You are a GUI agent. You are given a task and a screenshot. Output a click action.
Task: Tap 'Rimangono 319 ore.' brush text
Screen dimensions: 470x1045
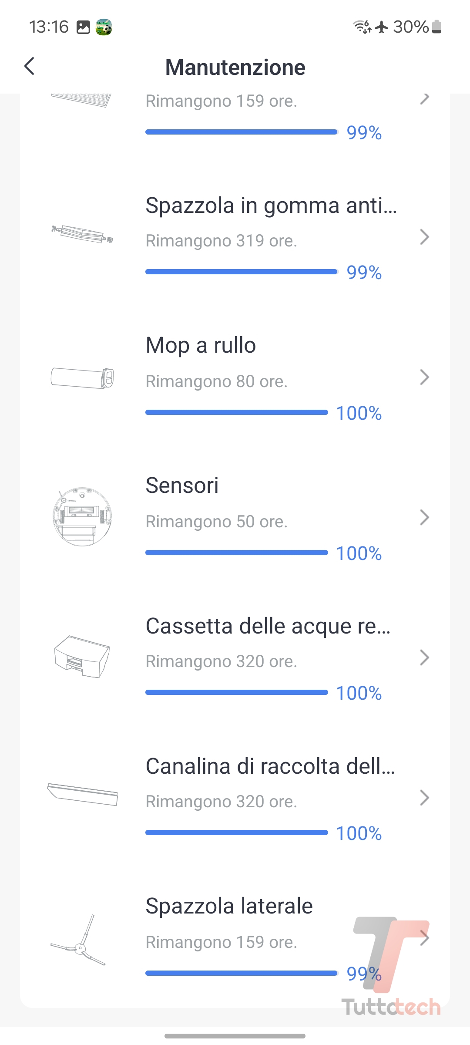click(x=221, y=241)
